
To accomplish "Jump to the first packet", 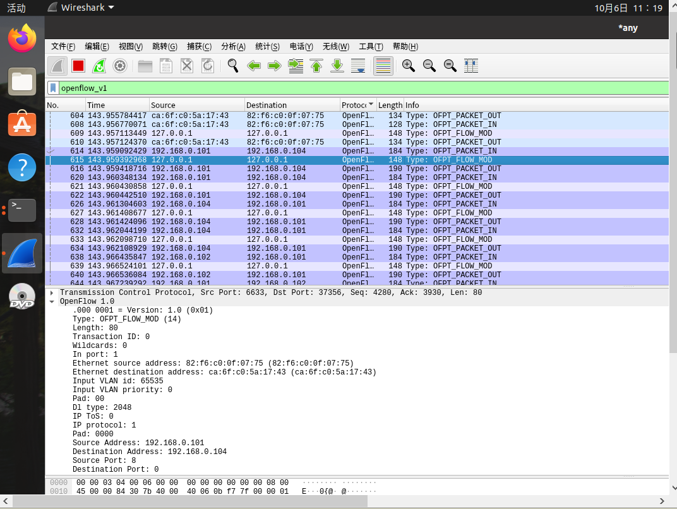I will click(x=316, y=66).
